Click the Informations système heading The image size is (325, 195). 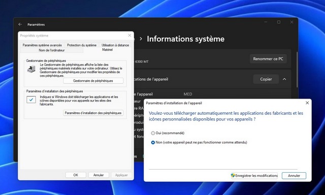pyautogui.click(x=185, y=39)
